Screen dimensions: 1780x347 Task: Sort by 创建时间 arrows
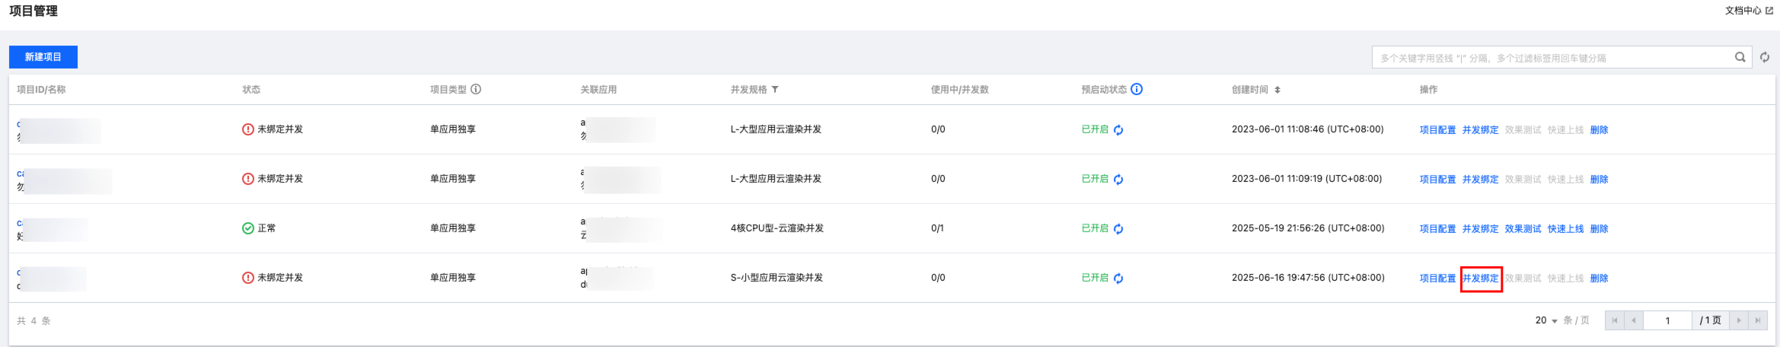coord(1278,90)
